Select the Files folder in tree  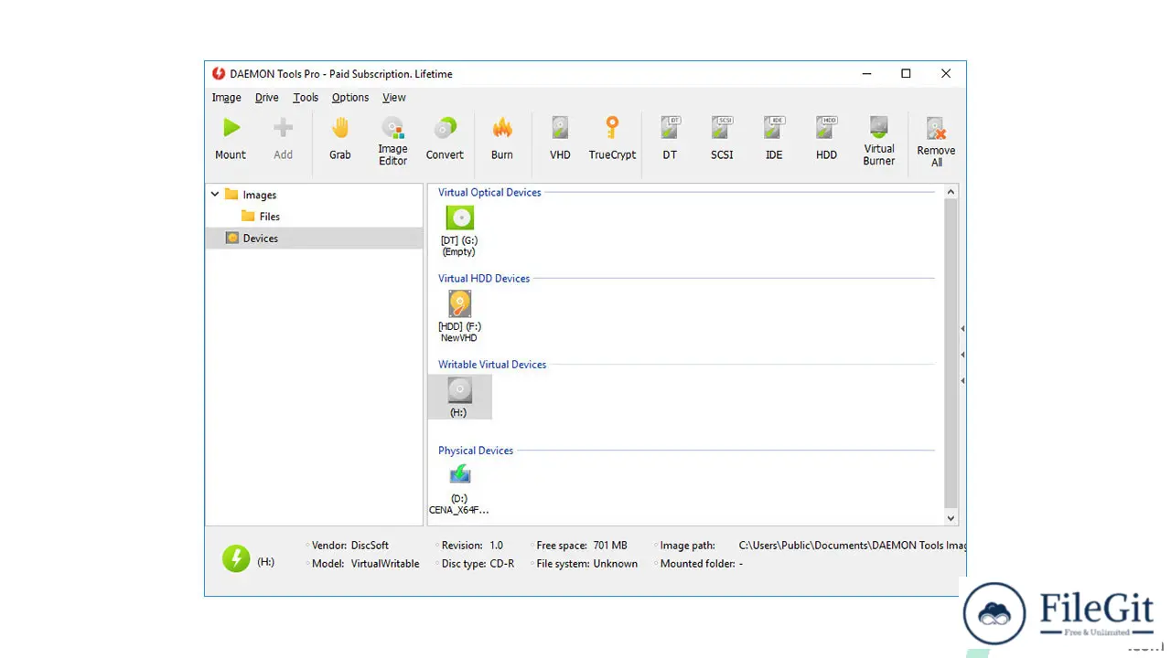(x=261, y=217)
